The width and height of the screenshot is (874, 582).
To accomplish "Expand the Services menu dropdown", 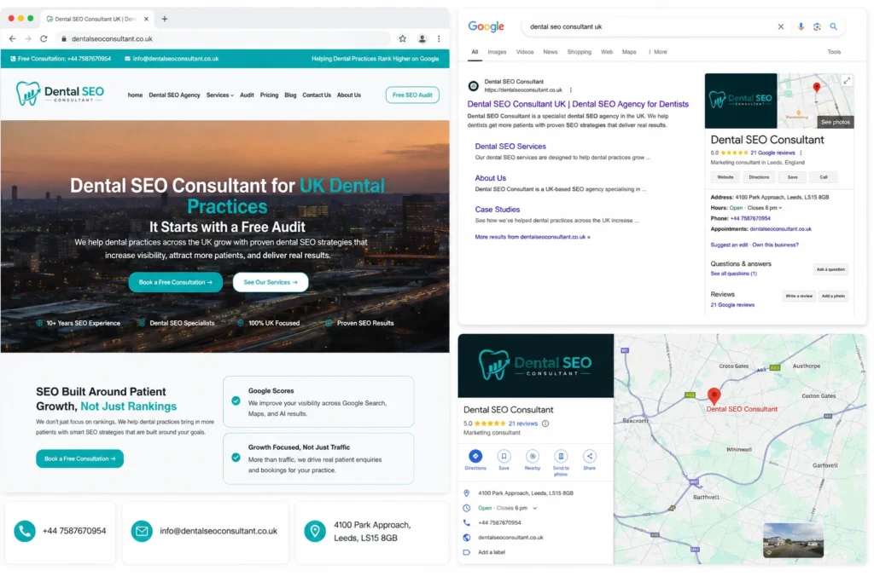I will click(220, 95).
